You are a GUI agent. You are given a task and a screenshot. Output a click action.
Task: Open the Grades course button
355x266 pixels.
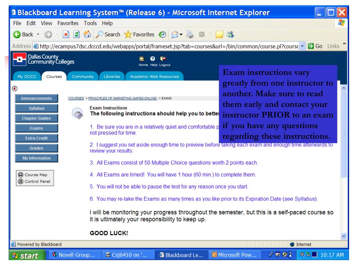pyautogui.click(x=36, y=148)
